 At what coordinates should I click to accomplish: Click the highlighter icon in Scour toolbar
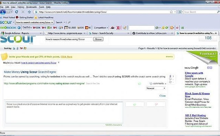(x=69, y=22)
